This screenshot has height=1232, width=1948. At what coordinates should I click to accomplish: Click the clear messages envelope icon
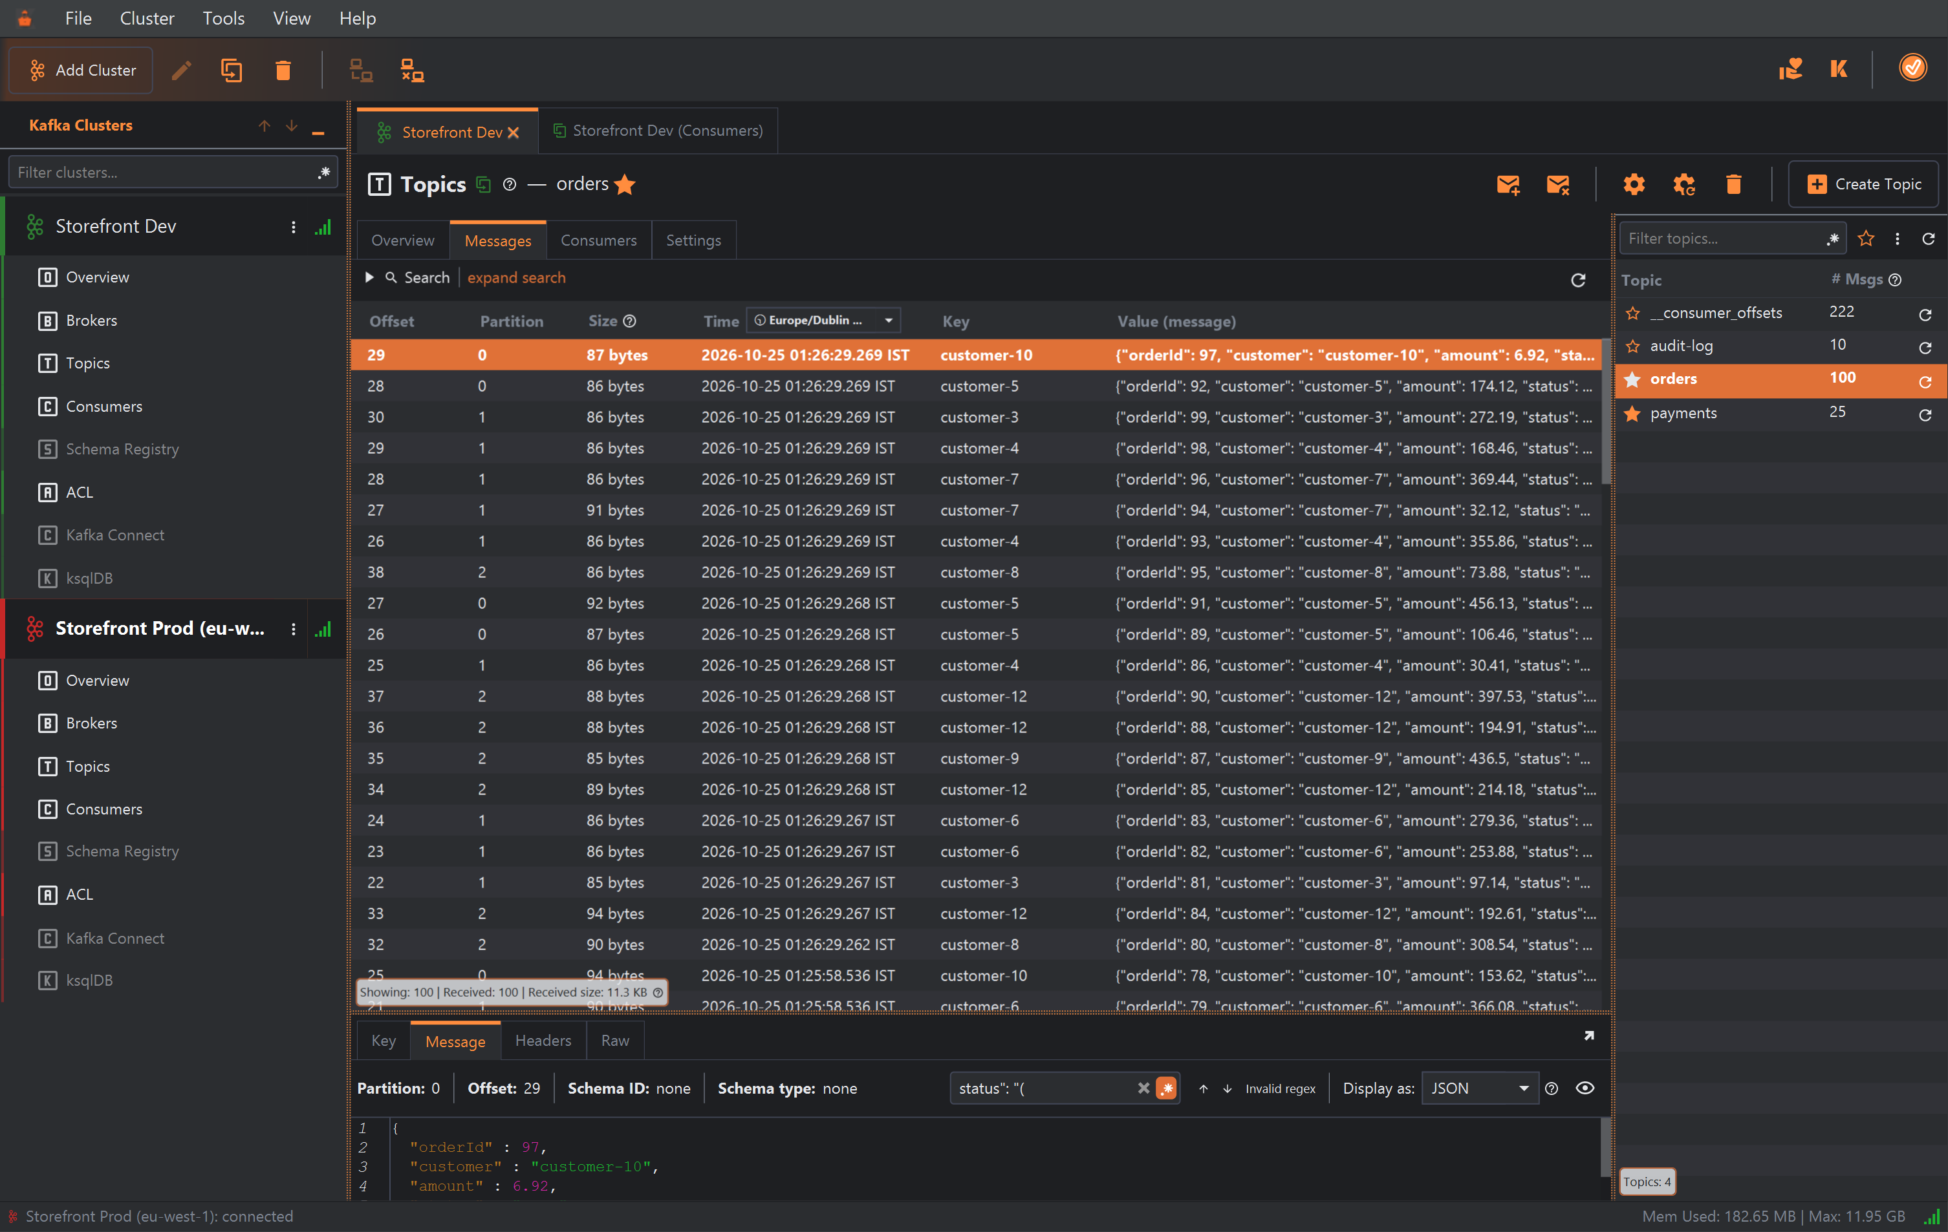tap(1557, 184)
